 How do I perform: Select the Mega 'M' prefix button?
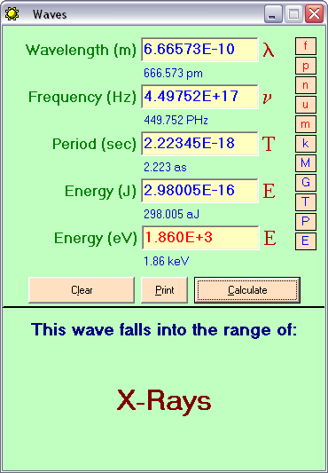click(x=305, y=163)
